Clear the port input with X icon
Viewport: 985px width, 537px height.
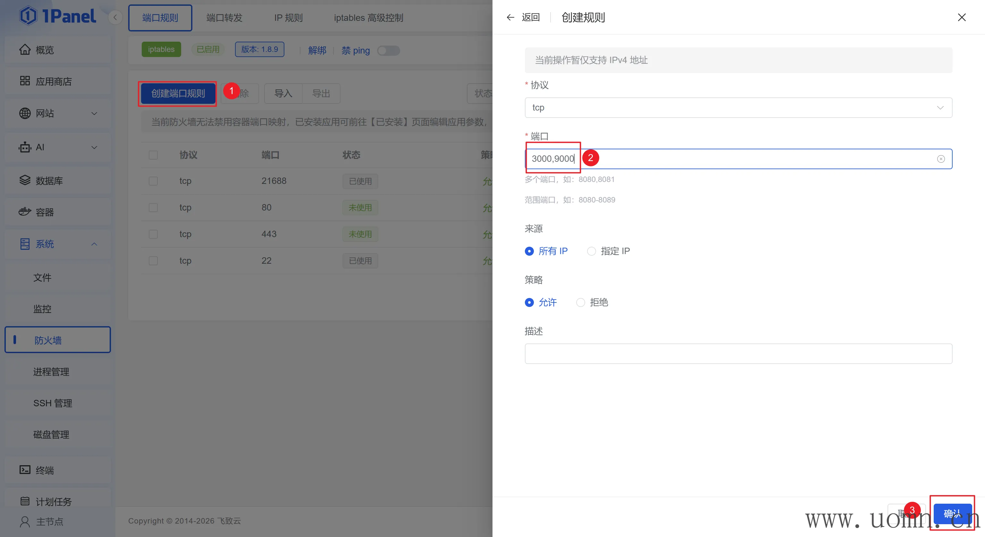coord(941,159)
